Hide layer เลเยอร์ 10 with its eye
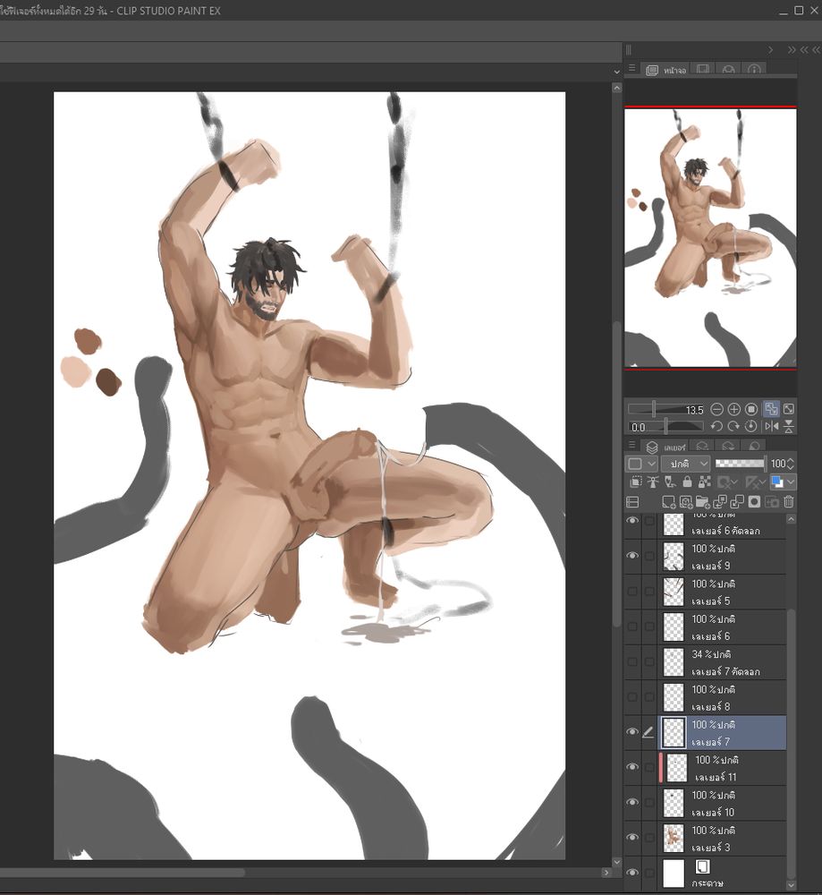 [632, 803]
